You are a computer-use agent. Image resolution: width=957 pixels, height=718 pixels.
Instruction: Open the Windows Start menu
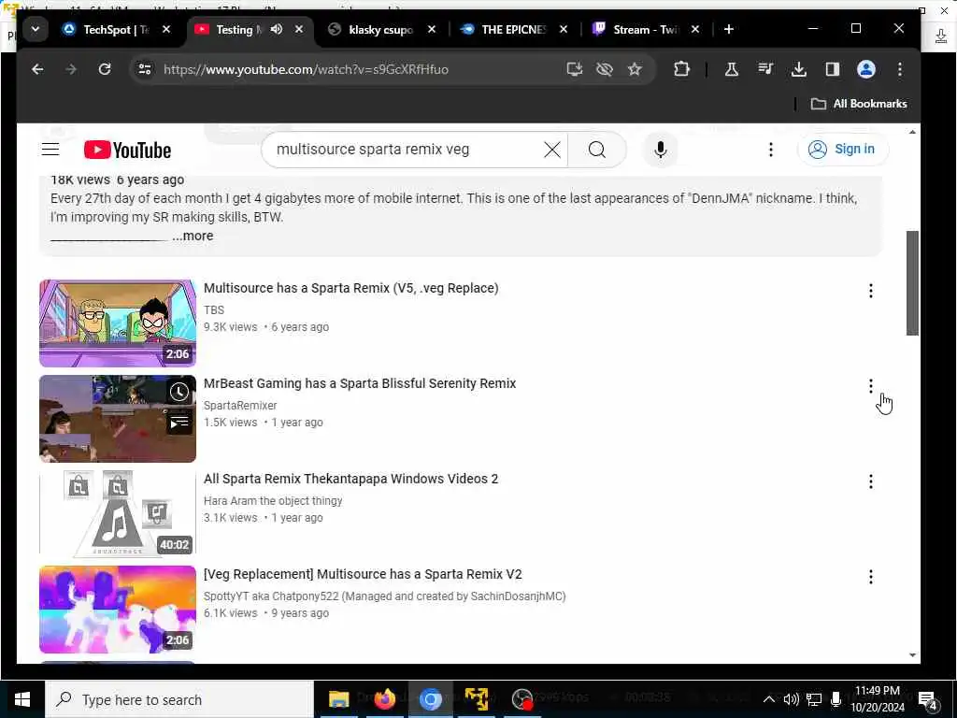click(x=22, y=699)
